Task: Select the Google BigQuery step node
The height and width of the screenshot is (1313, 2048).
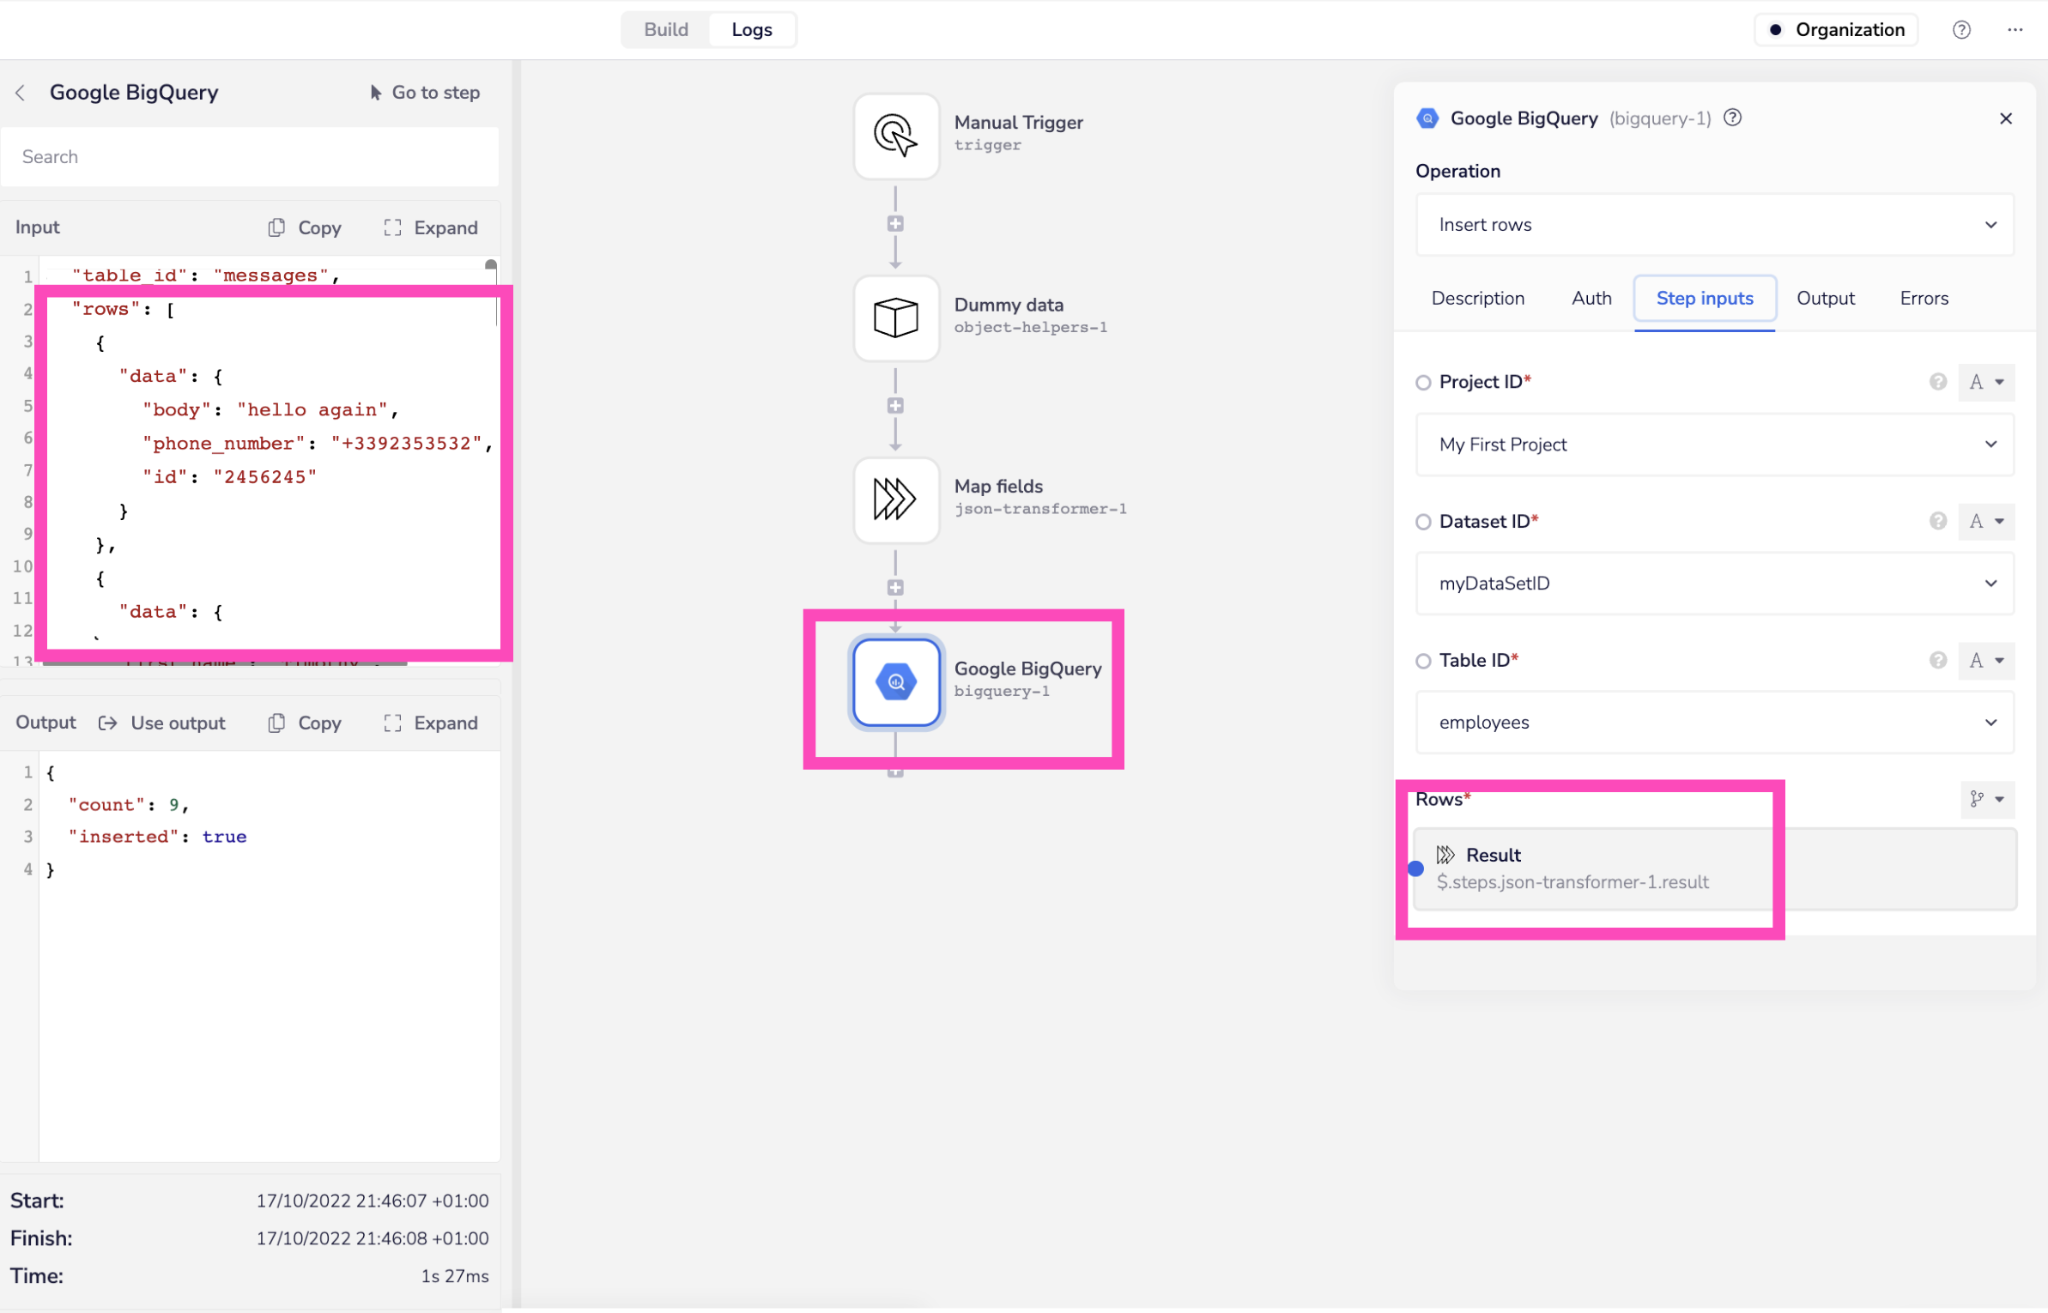Action: pyautogui.click(x=895, y=682)
